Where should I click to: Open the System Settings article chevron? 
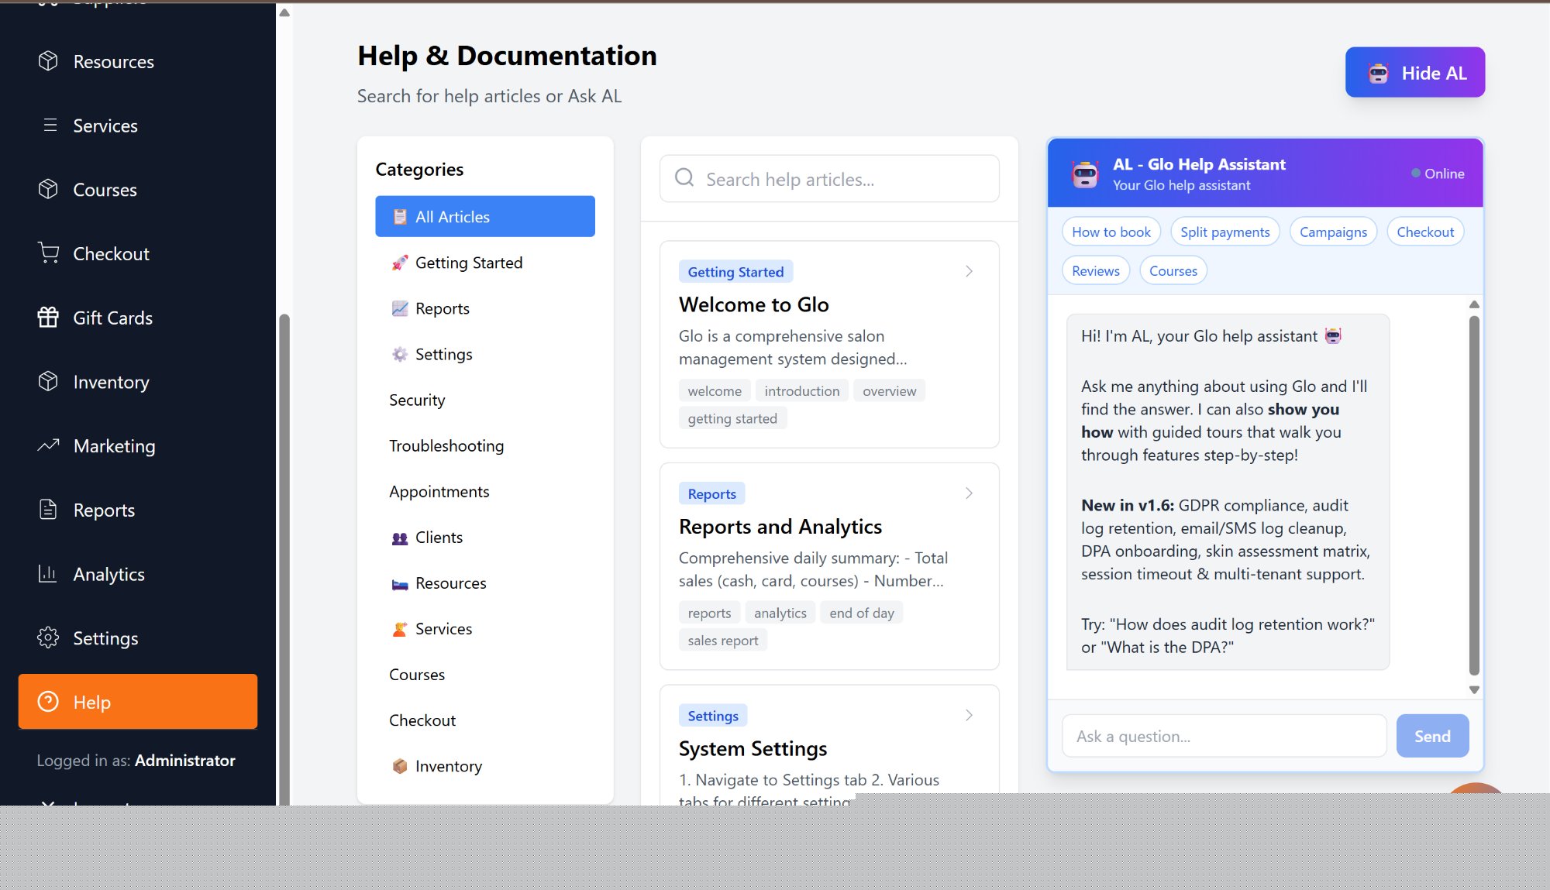[969, 715]
